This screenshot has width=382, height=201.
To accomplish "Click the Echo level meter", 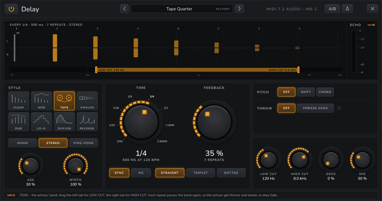I will pyautogui.click(x=353, y=51).
